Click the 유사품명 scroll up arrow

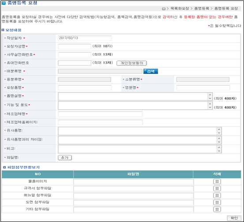click(x=219, y=129)
